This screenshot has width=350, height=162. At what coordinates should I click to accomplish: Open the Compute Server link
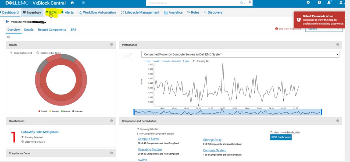point(148,139)
